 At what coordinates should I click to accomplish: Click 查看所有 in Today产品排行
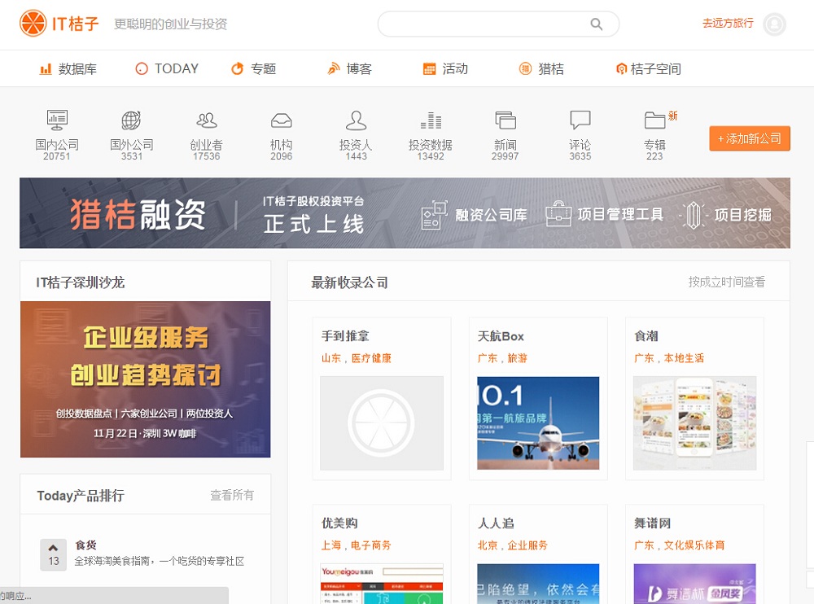coord(232,495)
